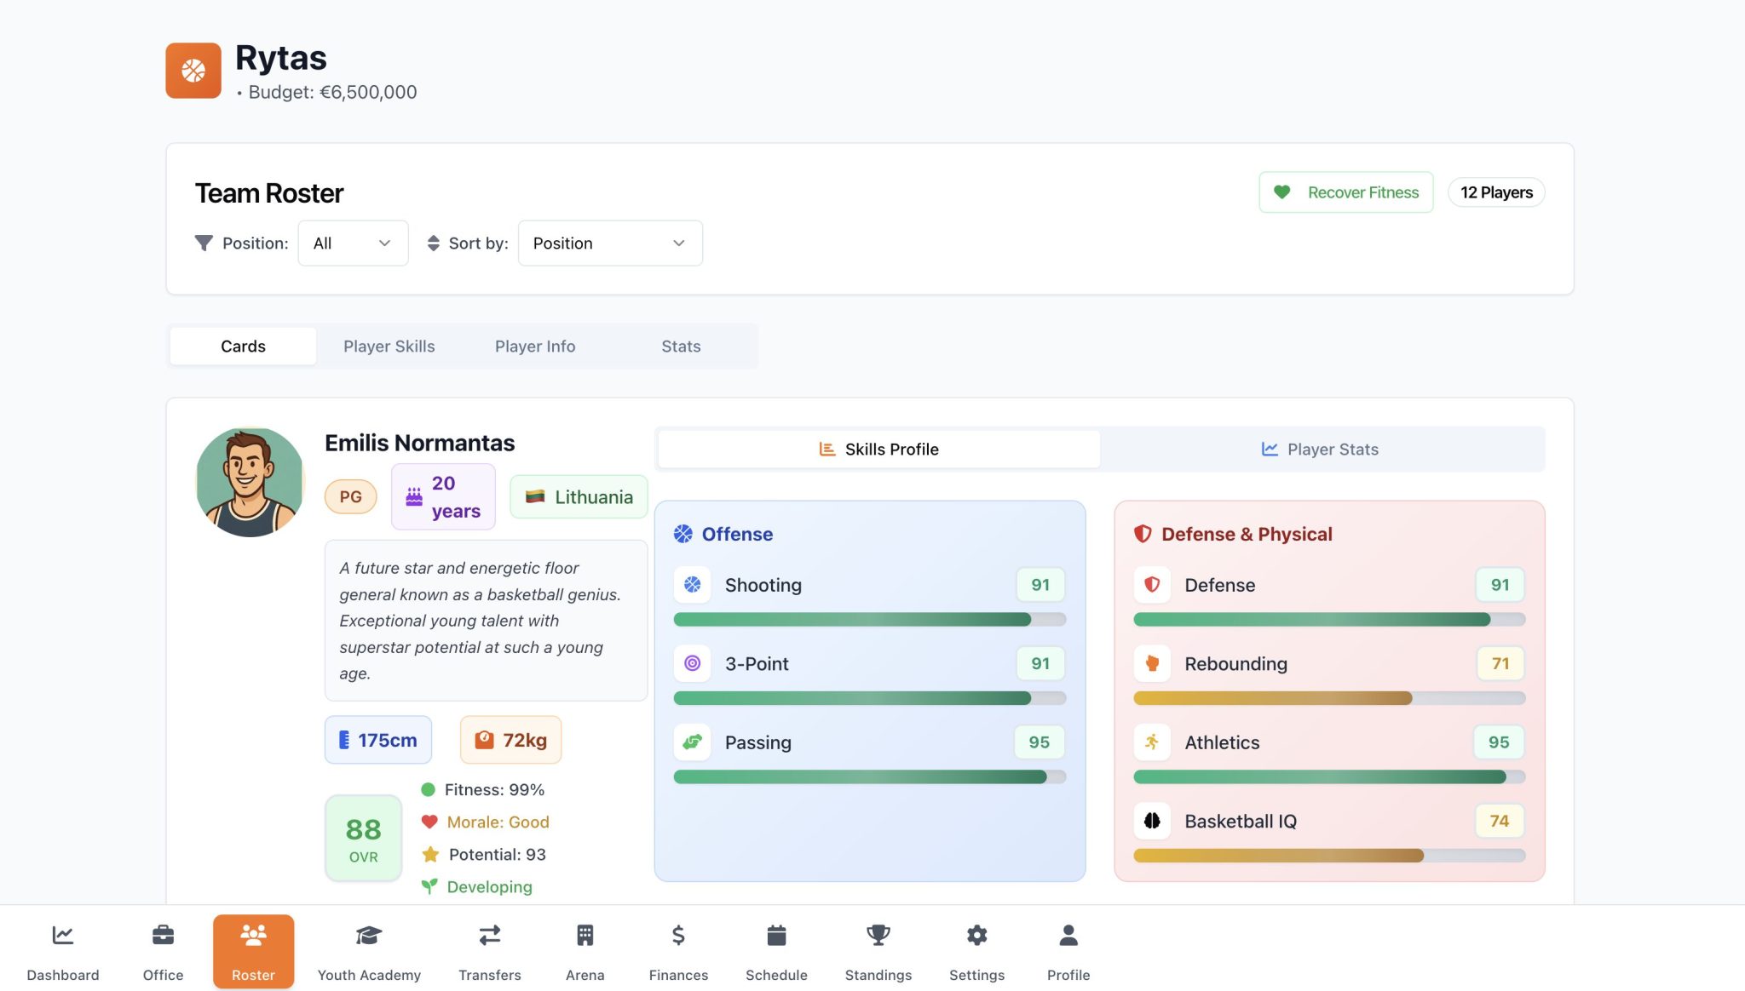The height and width of the screenshot is (991, 1745).
Task: Click the Passing skill progress bar
Action: click(869, 776)
